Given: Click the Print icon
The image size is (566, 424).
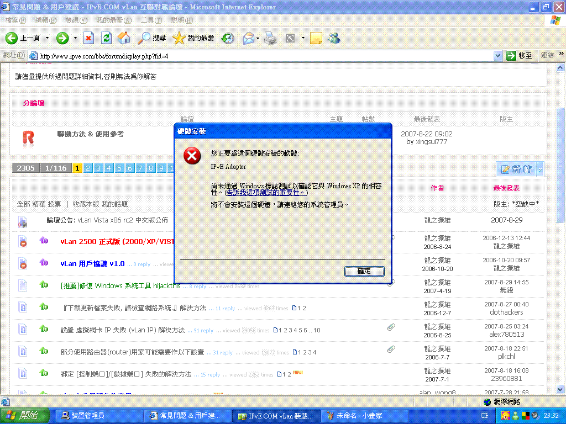Looking at the screenshot, I should [x=270, y=38].
